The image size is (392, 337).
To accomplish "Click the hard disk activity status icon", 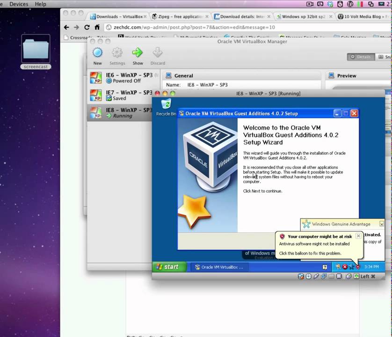I will pos(301,276).
